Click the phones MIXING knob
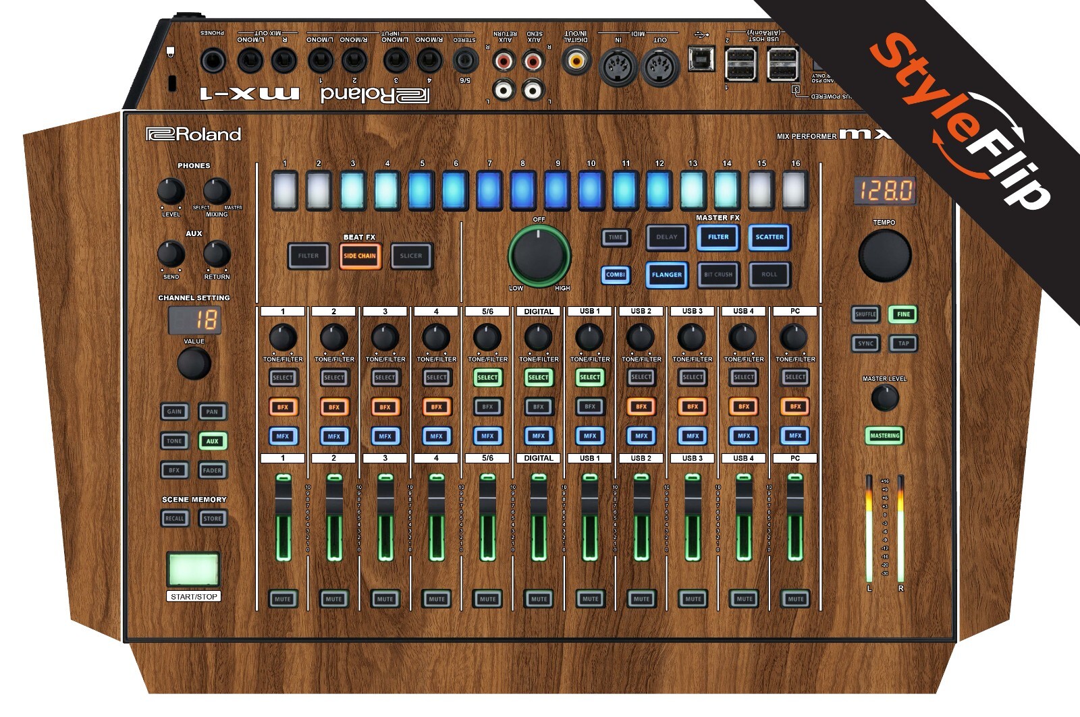Viewport: 1080px width, 717px height. click(x=217, y=192)
